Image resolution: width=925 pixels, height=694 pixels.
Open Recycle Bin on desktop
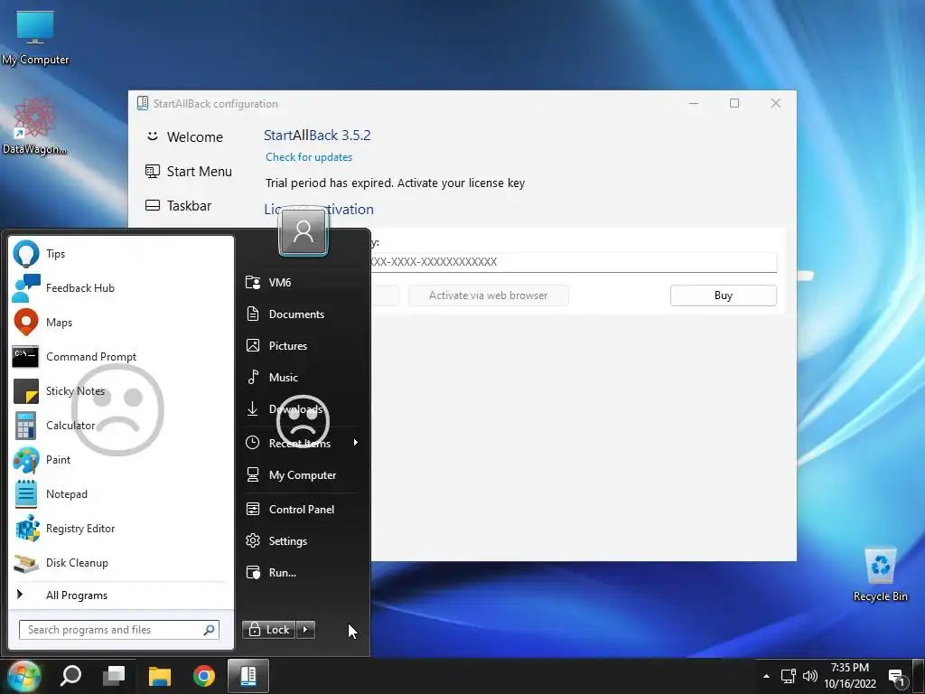pyautogui.click(x=881, y=574)
